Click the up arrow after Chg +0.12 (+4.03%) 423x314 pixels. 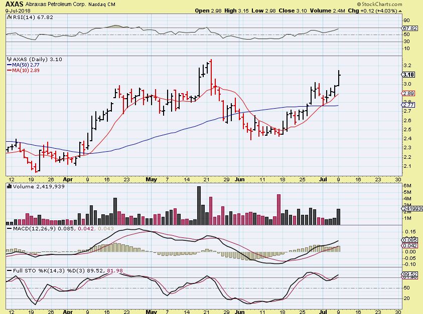[x=400, y=11]
